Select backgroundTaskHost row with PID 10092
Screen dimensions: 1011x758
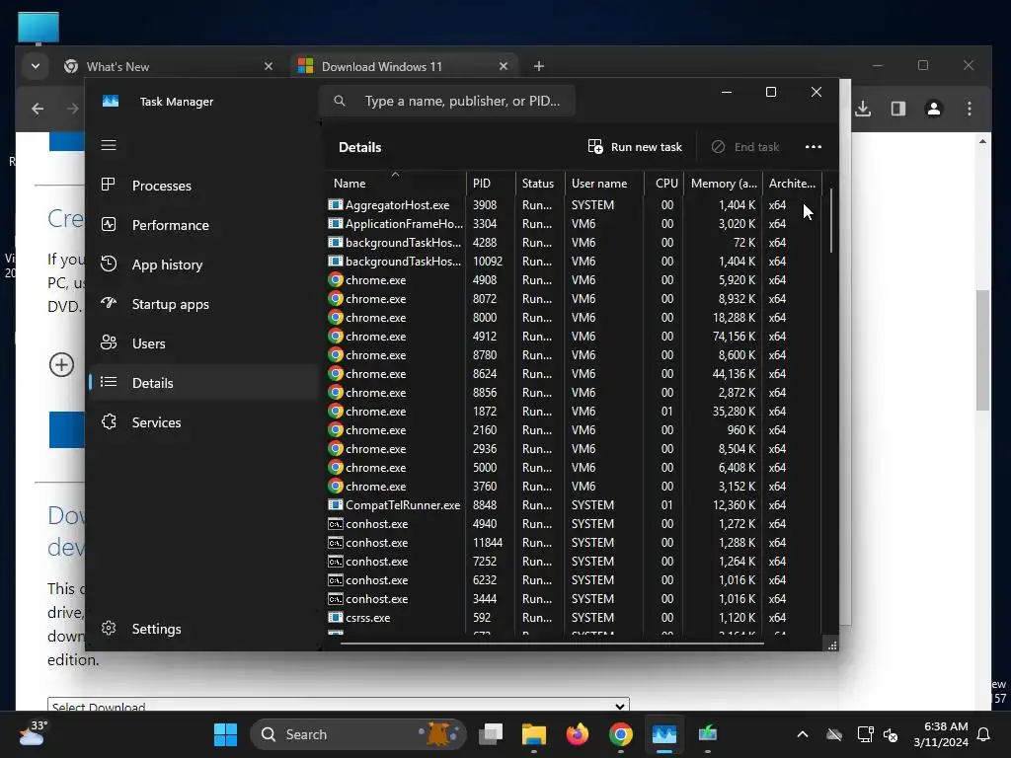tap(574, 261)
